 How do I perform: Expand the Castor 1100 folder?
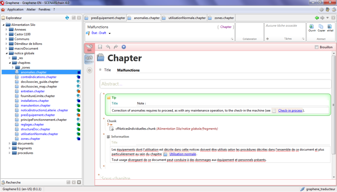6,34
